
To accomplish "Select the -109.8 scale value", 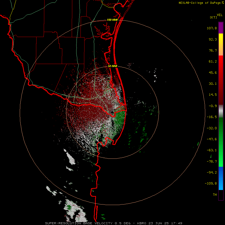I will (x=211, y=183).
